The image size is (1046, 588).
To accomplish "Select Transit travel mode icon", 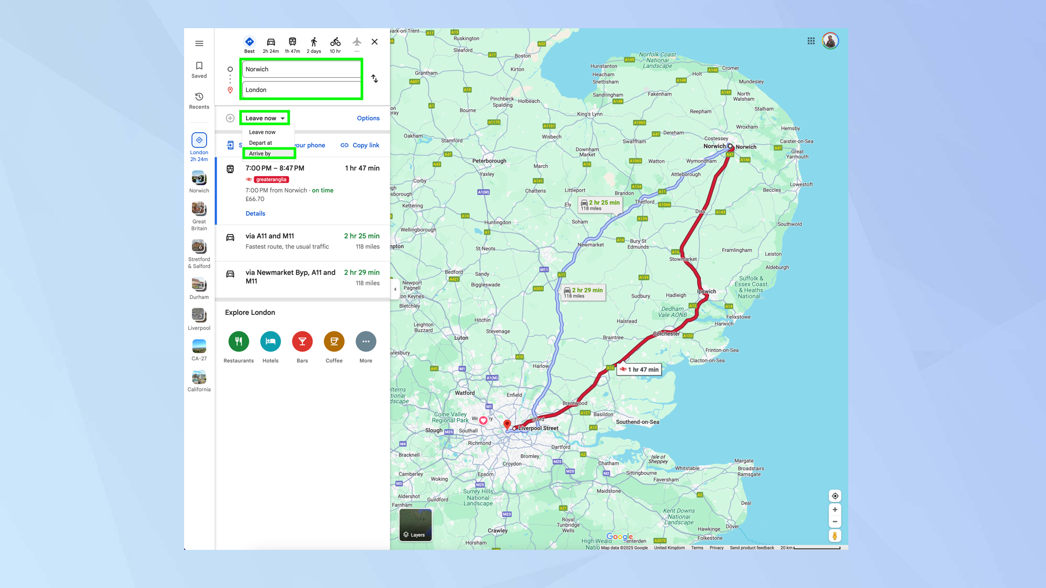I will point(292,42).
